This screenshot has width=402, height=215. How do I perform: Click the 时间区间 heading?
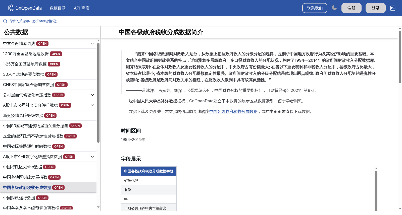131,131
